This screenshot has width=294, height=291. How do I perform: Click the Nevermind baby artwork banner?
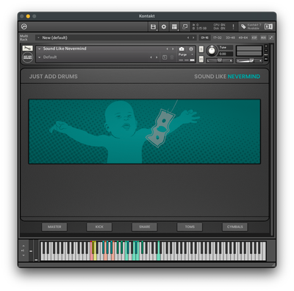click(145, 131)
